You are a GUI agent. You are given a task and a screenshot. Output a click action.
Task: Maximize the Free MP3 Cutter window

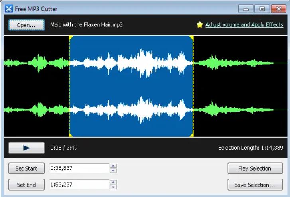point(262,9)
